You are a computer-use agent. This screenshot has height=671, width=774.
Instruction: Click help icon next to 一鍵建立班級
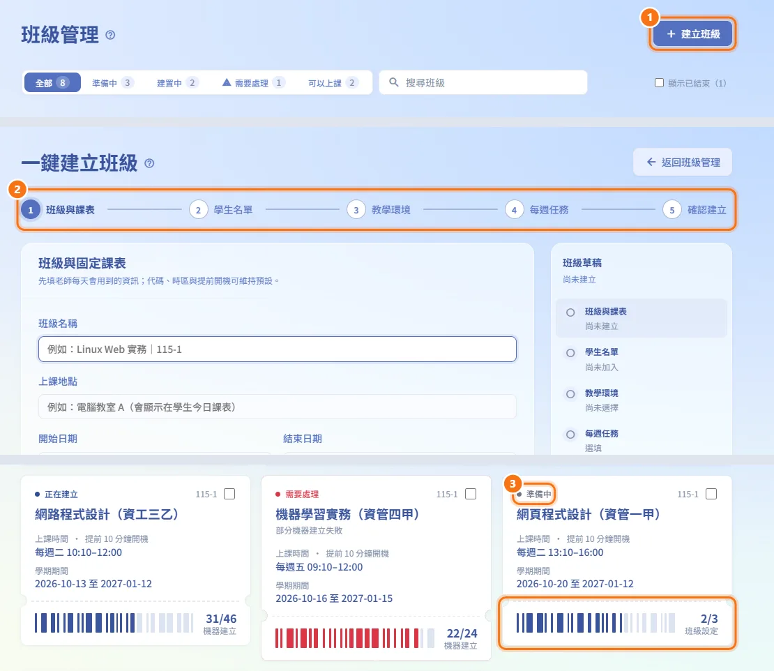coord(149,163)
